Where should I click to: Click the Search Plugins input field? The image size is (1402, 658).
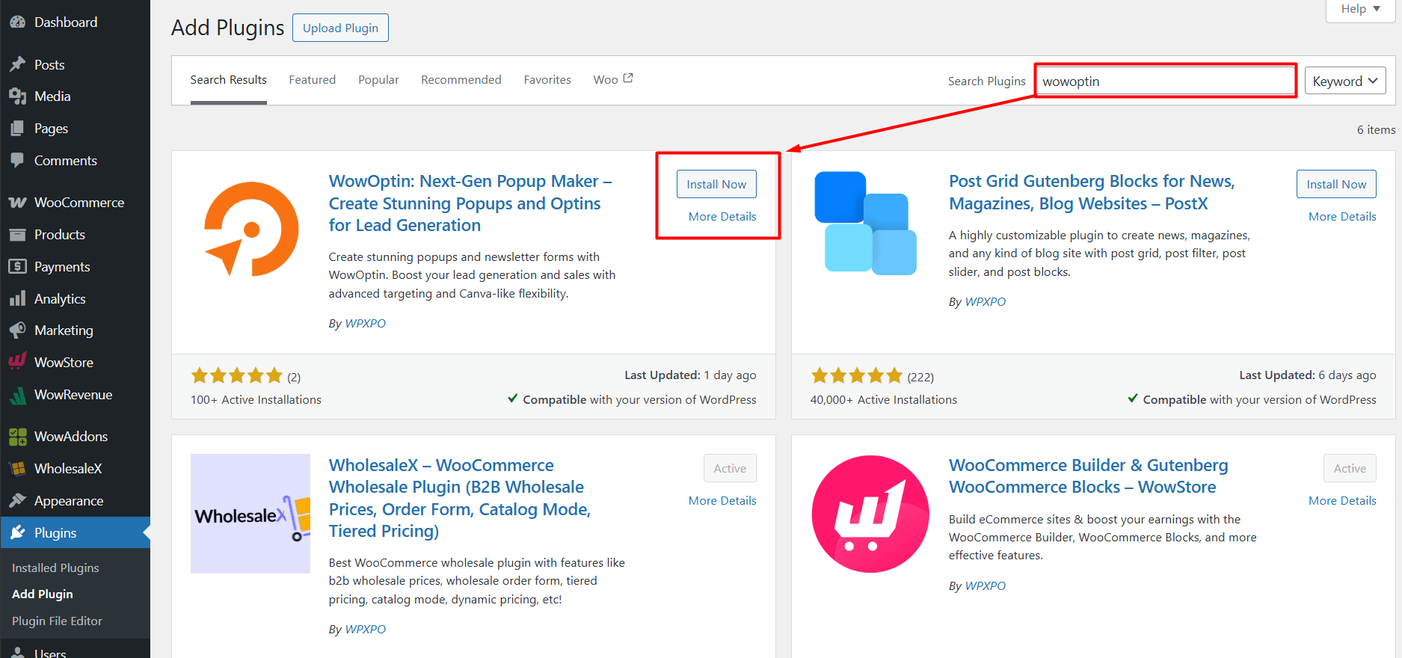click(x=1166, y=81)
